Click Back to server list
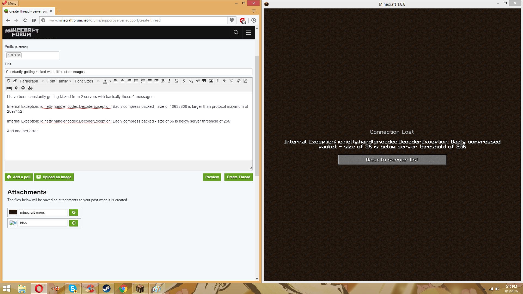Image resolution: width=523 pixels, height=294 pixels. (392, 160)
